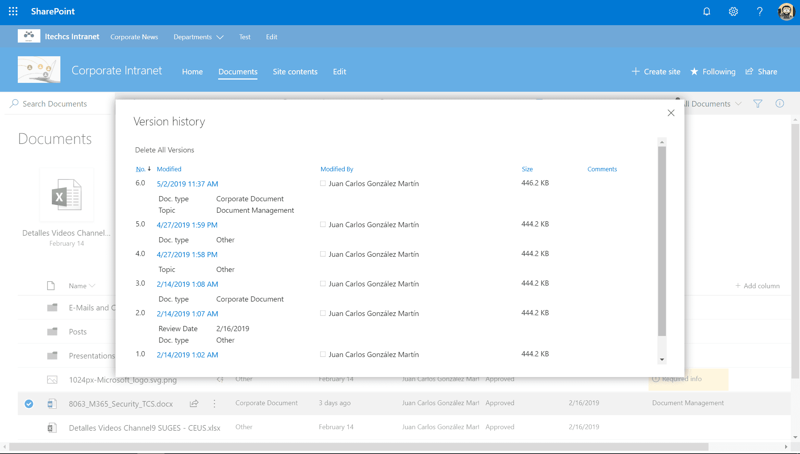Click the page horizontal scrollbar
This screenshot has height=454, width=800.
359,447
